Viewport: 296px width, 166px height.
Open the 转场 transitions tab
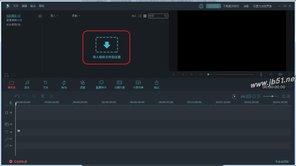tap(64, 85)
